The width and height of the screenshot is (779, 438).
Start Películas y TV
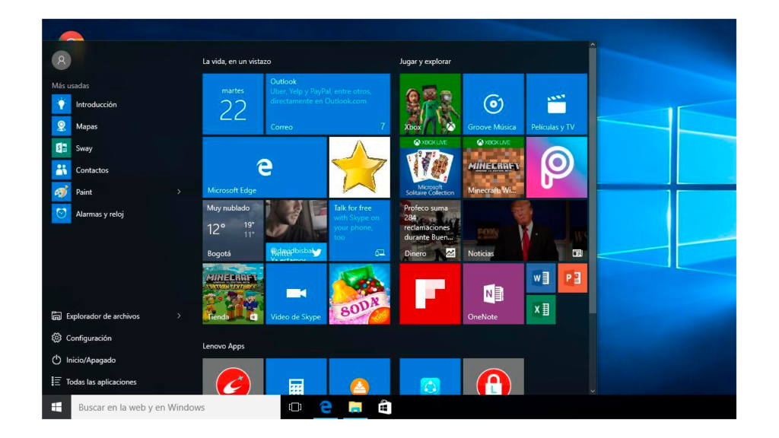click(556, 104)
